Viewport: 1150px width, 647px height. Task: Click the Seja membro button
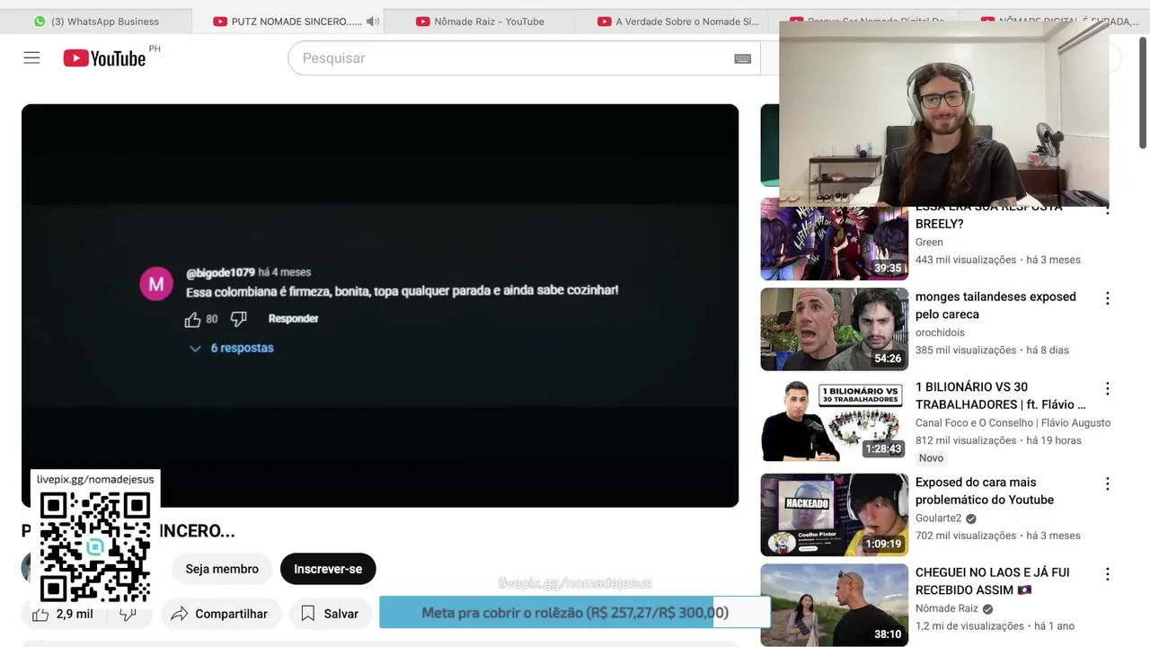point(222,569)
